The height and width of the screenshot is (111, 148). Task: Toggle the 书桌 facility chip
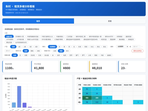tap(102, 55)
